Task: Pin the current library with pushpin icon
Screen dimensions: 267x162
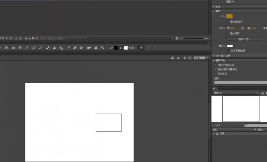Action: pos(262,93)
